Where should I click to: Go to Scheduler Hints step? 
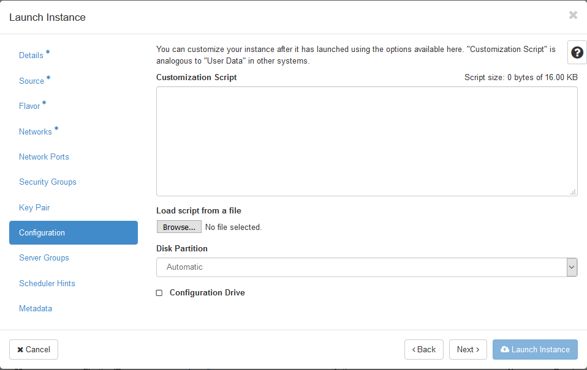tap(47, 283)
